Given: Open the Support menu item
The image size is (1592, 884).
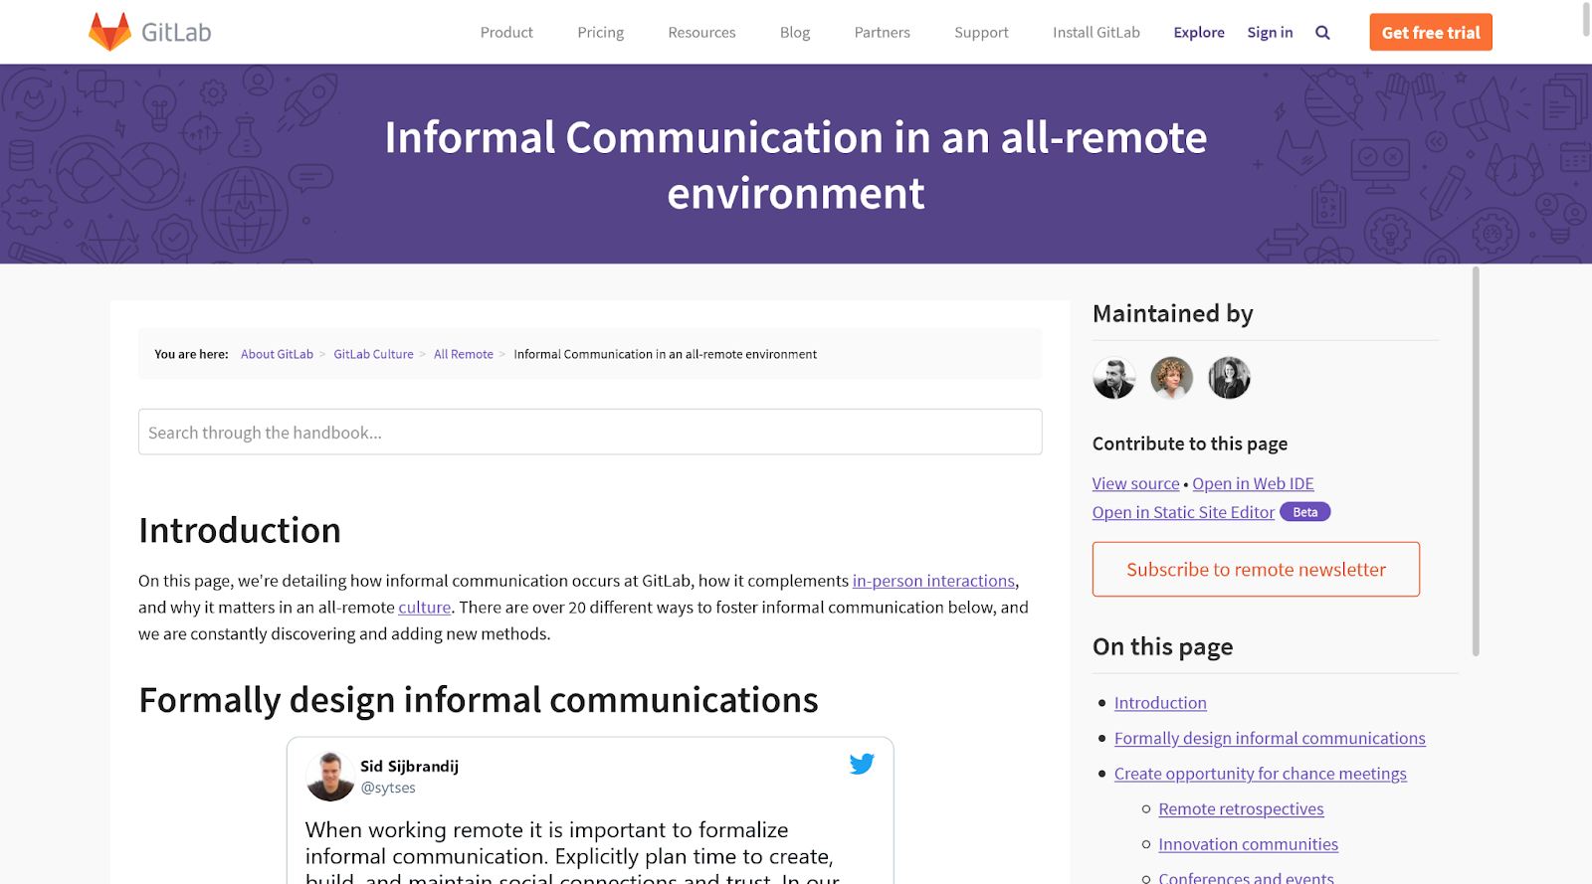Looking at the screenshot, I should (x=981, y=33).
